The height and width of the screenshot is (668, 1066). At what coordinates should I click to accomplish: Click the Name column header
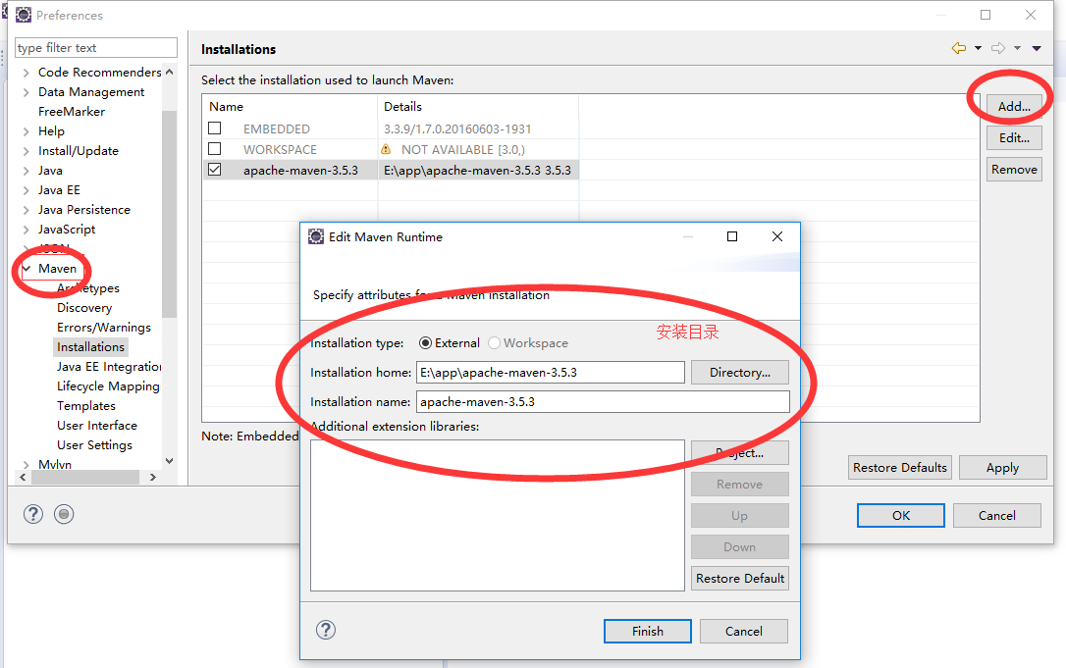[x=290, y=107]
